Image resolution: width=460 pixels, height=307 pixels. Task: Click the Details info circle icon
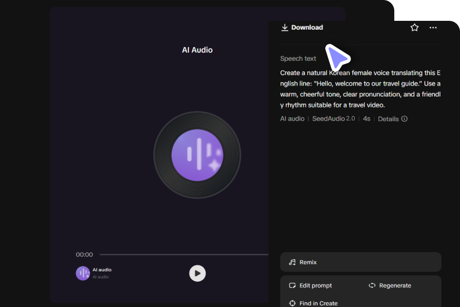404,118
